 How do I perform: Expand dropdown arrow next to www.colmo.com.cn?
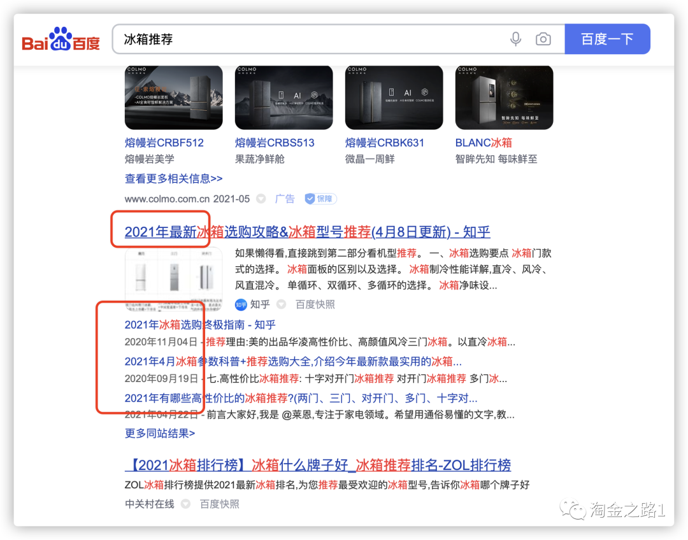(261, 199)
